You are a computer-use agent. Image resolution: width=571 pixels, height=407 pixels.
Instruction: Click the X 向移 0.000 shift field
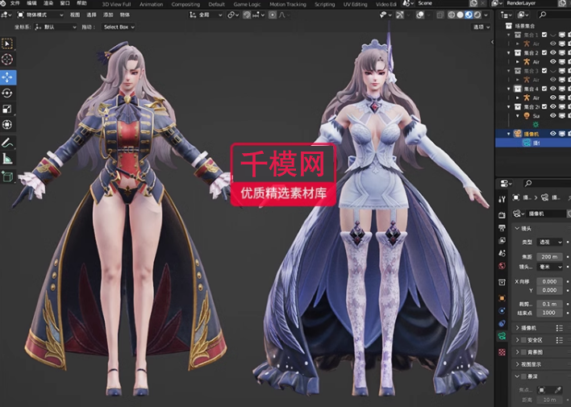(549, 281)
